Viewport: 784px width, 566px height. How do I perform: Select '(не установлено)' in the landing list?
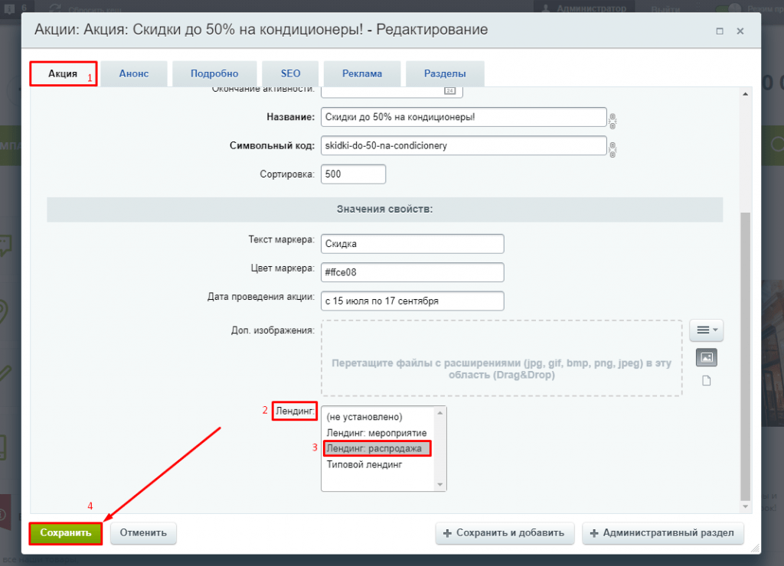[364, 417]
